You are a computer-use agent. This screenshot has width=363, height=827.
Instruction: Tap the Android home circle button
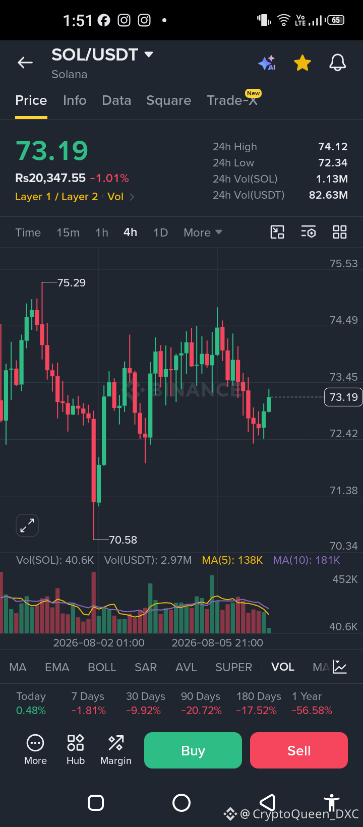(x=181, y=802)
